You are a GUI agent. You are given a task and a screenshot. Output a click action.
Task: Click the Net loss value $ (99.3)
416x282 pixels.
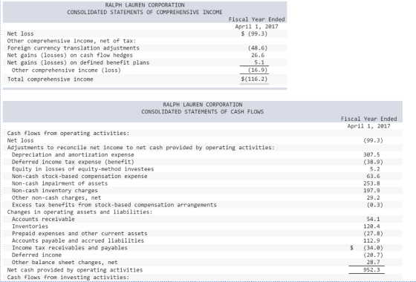(x=254, y=33)
